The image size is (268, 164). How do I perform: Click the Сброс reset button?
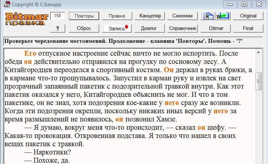click(x=84, y=28)
